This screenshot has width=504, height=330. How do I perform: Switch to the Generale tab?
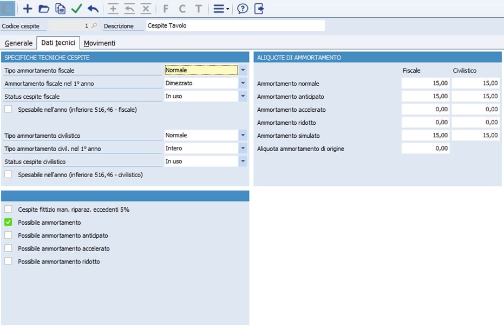[18, 43]
